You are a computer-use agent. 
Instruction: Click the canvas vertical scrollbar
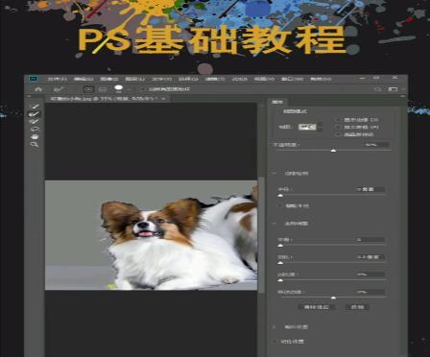(261, 235)
